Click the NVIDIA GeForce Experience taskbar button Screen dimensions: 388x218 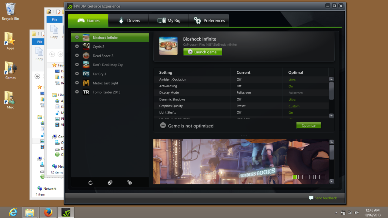click(66, 213)
